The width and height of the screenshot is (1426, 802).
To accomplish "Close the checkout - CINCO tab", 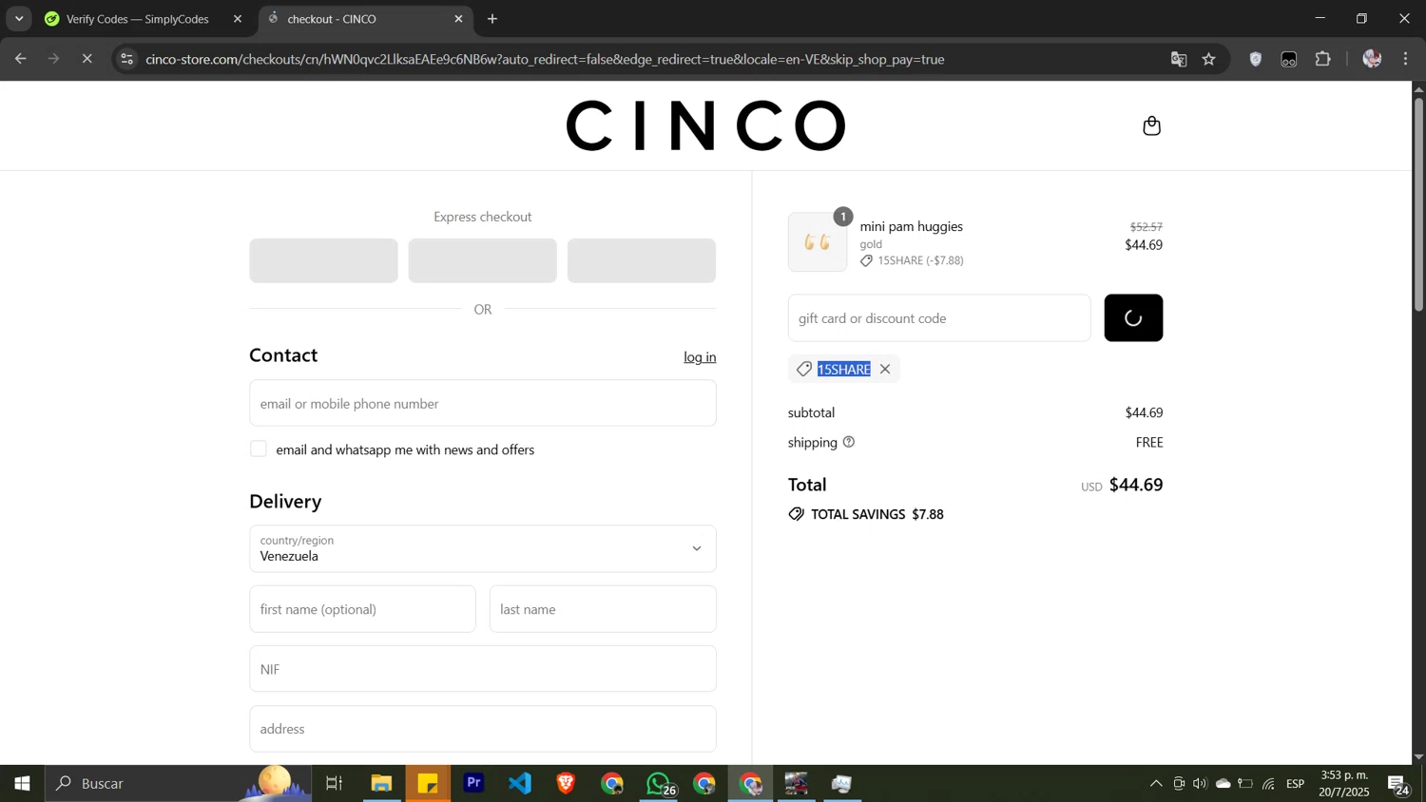I will coord(458,19).
